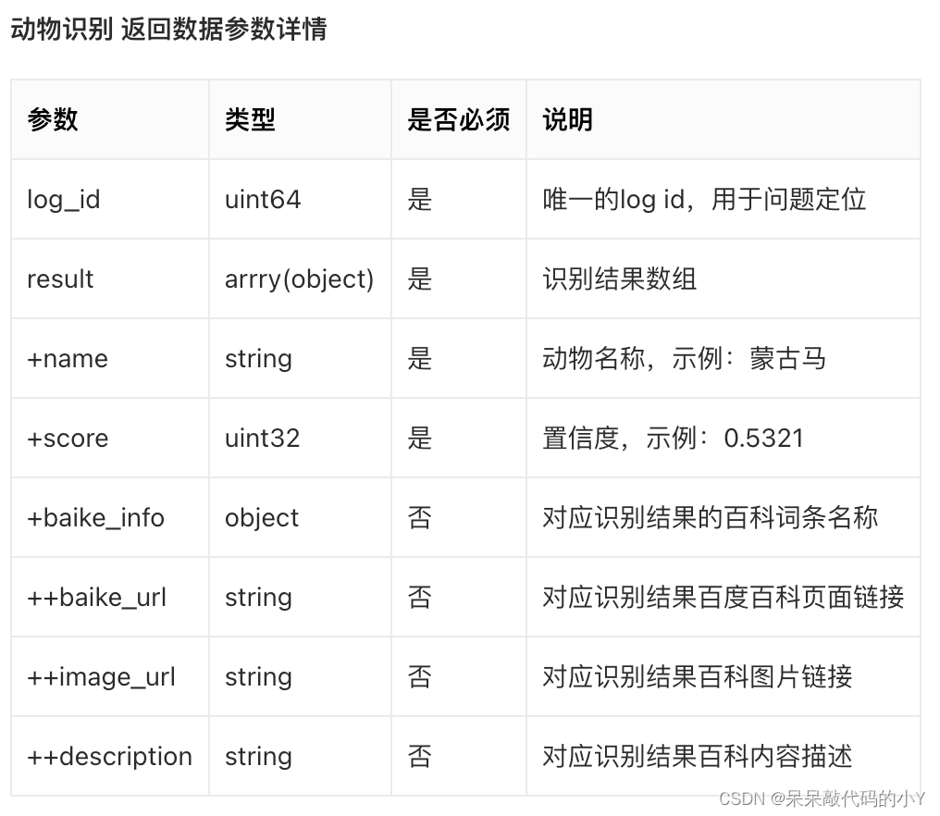Click the CSDN @呆呆敲代码的小Y watermark

(822, 799)
